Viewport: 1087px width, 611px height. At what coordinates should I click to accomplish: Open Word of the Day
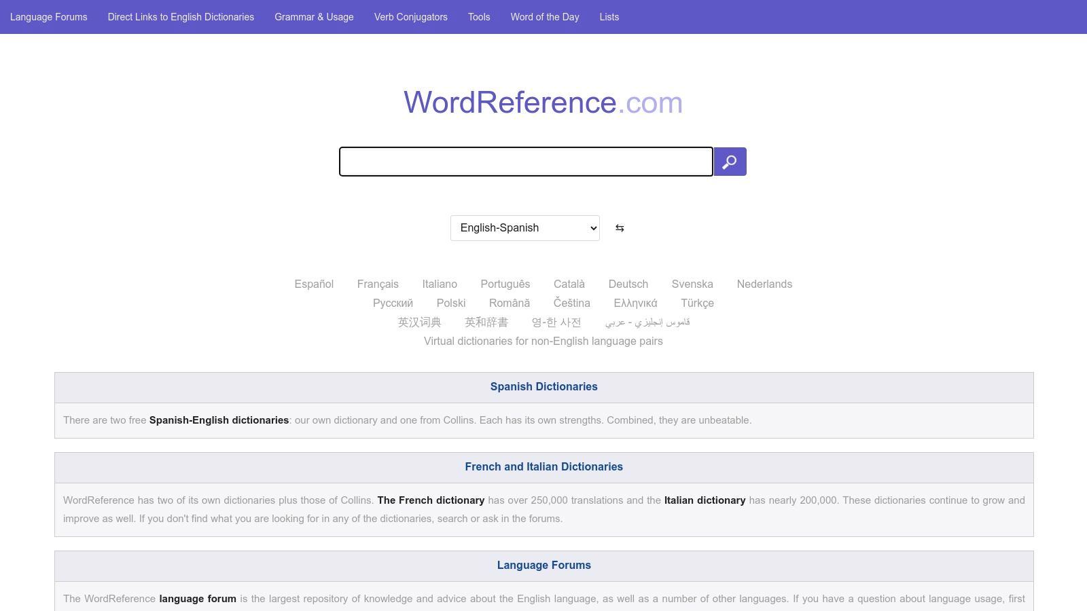pos(545,17)
